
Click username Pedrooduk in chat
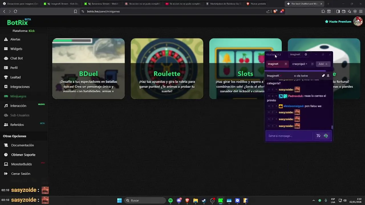[296, 96]
